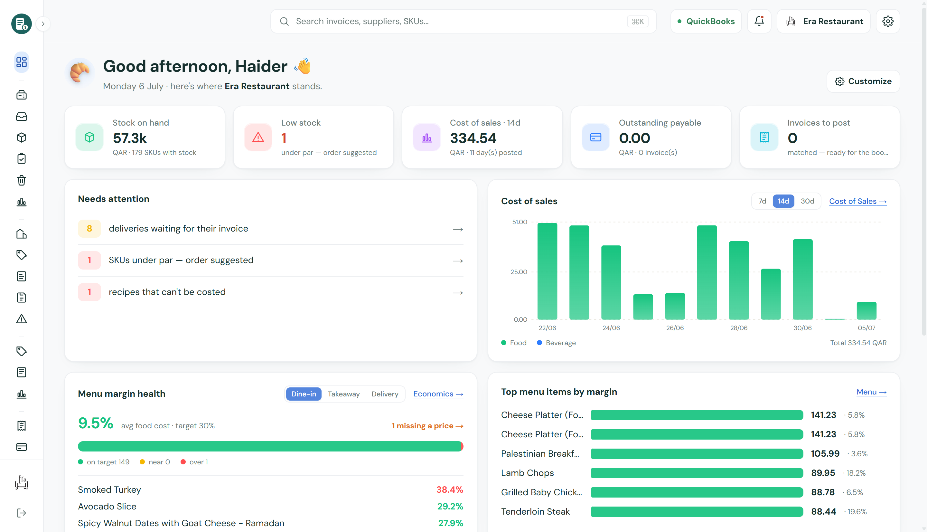Click the Customize button
Screen dimensions: 927x532
coord(863,81)
